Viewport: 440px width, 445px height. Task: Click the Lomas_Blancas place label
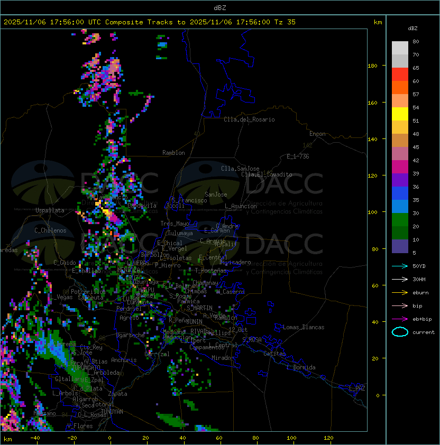click(x=304, y=327)
